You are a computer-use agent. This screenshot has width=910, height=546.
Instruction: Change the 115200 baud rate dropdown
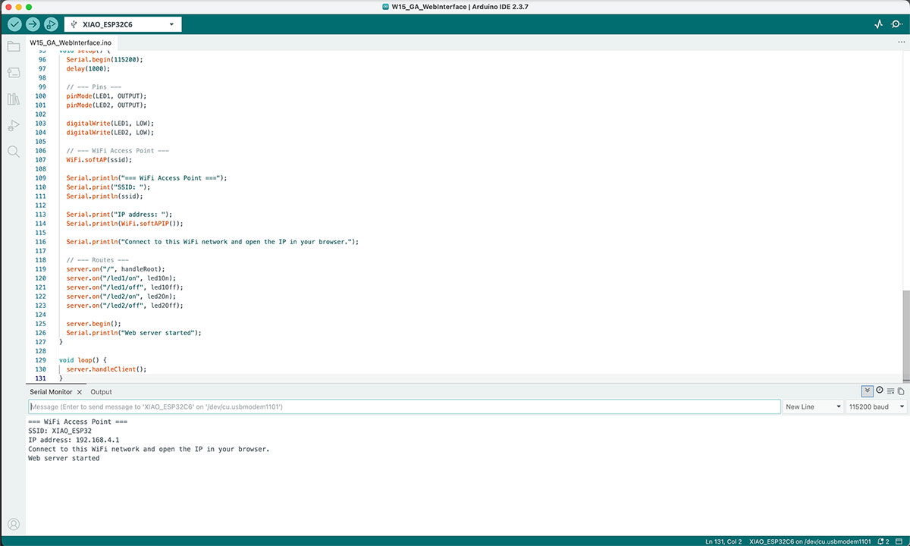(876, 407)
